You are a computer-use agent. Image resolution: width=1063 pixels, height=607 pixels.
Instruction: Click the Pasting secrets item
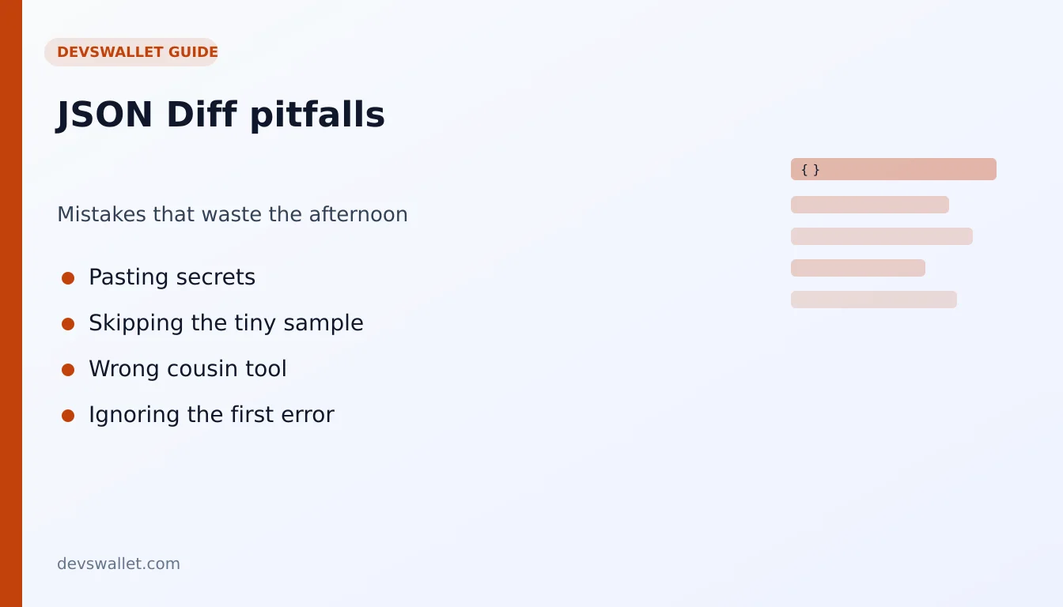(x=172, y=277)
